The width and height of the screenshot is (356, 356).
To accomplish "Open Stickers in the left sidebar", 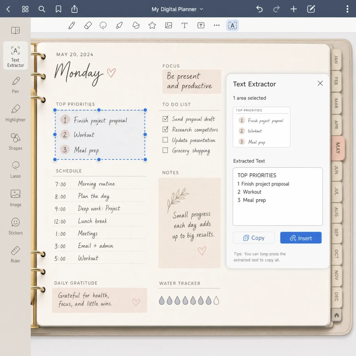I will coord(16,226).
